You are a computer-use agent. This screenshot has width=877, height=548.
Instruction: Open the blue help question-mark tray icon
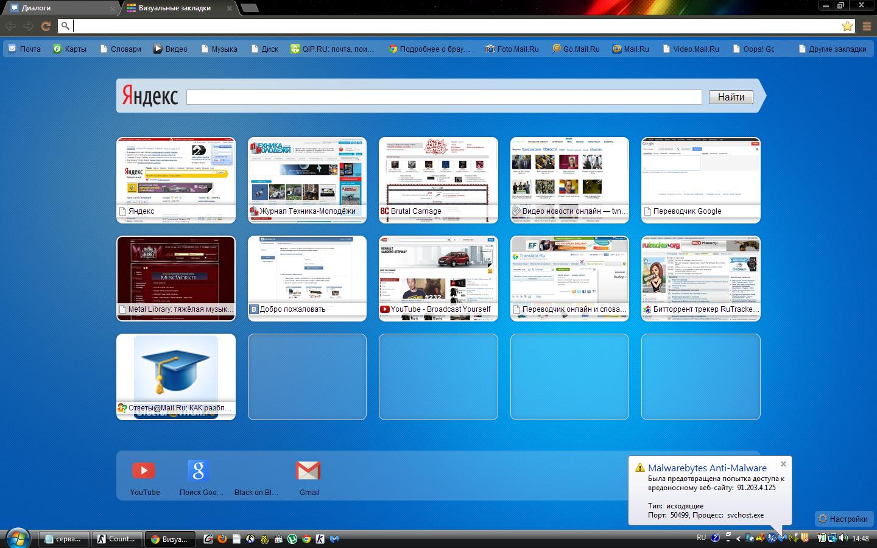[715, 538]
